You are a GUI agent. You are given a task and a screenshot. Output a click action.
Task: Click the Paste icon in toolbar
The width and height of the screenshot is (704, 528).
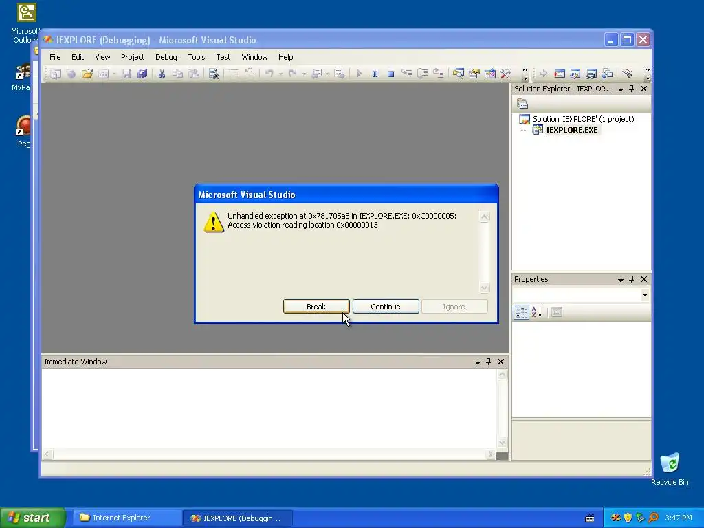point(193,74)
